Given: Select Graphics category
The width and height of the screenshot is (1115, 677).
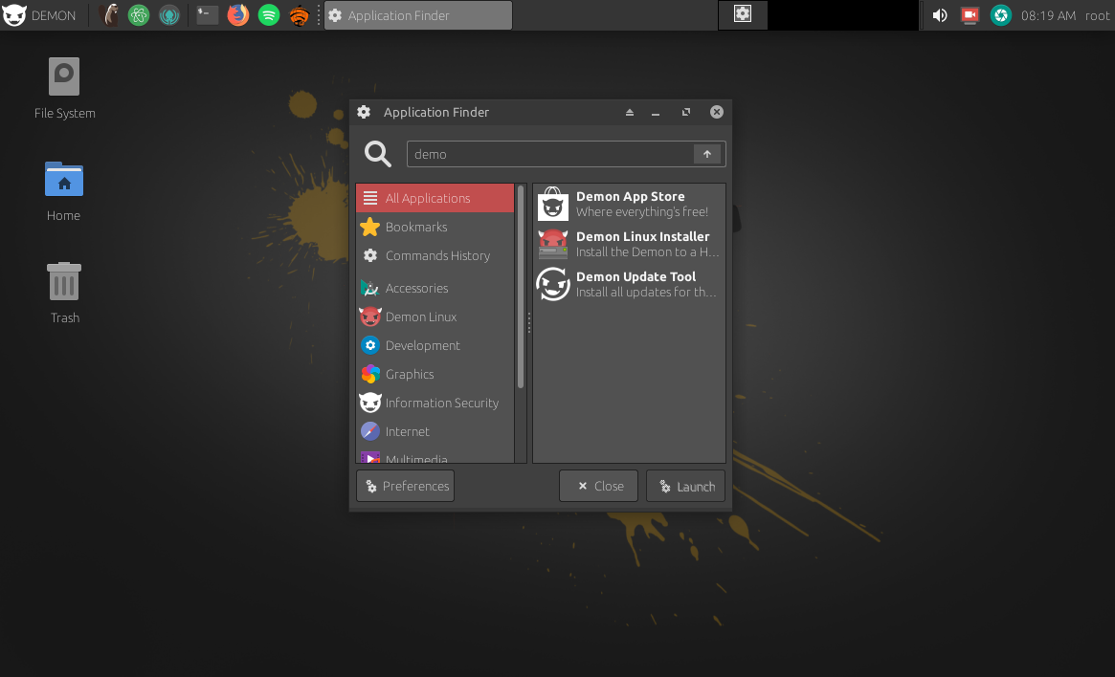Looking at the screenshot, I should click(x=435, y=375).
